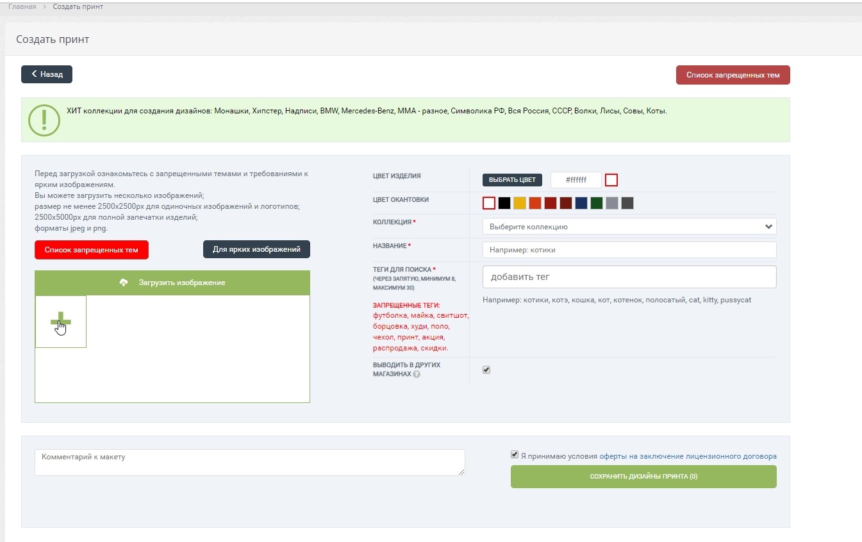Screen dimensions: 862x542
Task: Choose the yellow edging color swatch
Action: click(x=520, y=203)
